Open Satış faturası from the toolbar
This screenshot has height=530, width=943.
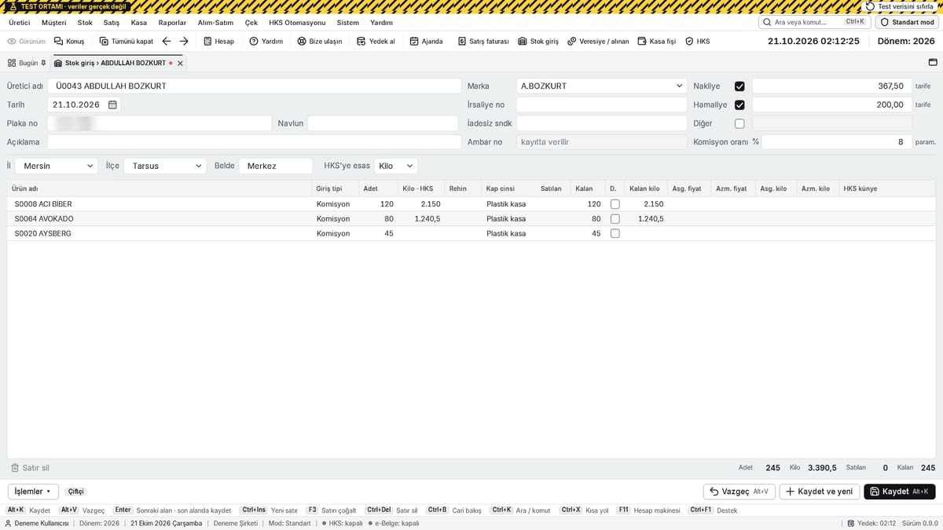tap(483, 41)
